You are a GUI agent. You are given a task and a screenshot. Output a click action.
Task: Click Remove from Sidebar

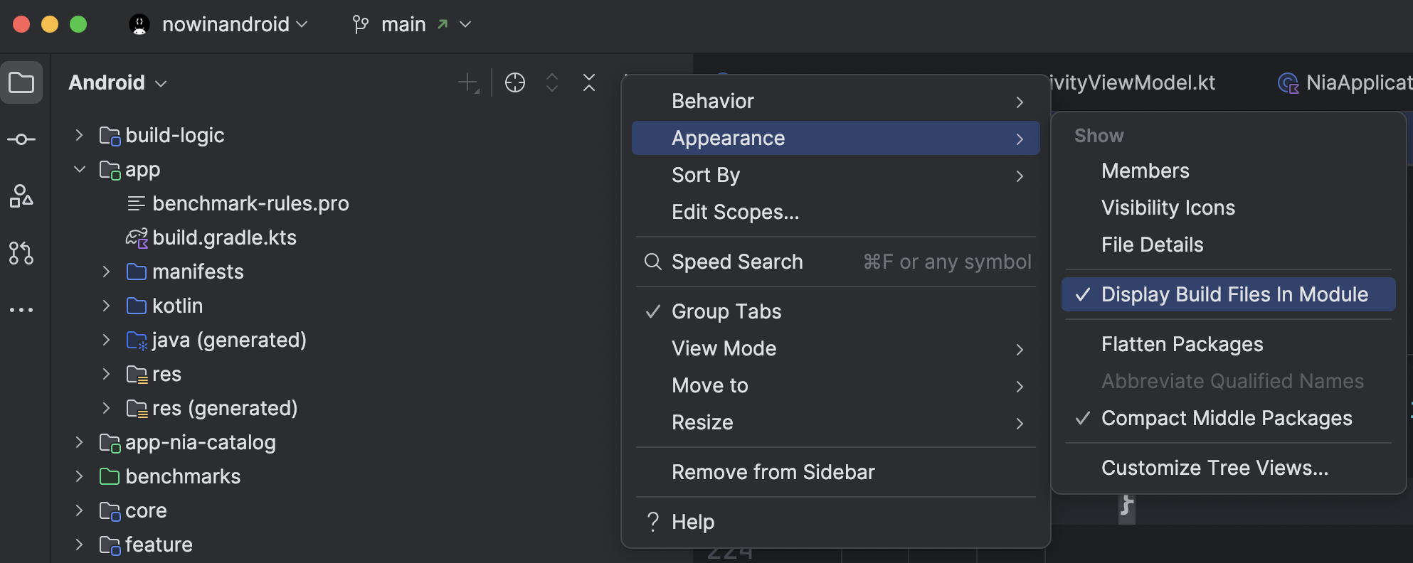773,472
